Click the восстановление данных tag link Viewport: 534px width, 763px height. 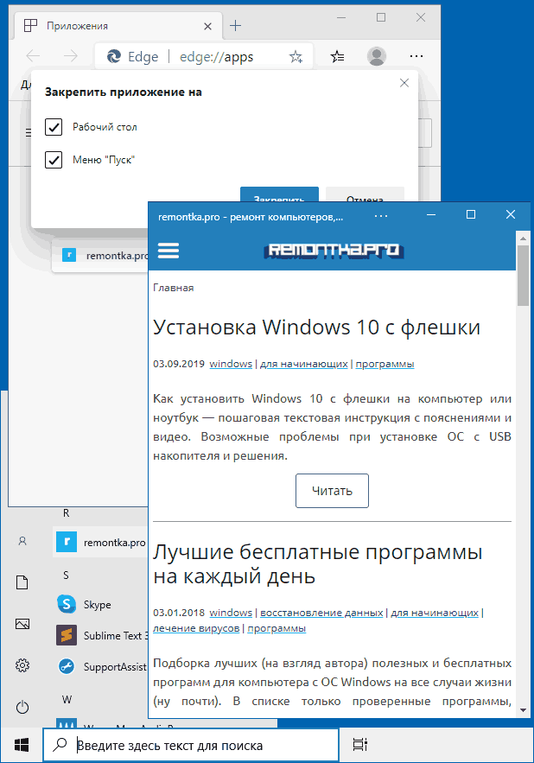(x=321, y=613)
